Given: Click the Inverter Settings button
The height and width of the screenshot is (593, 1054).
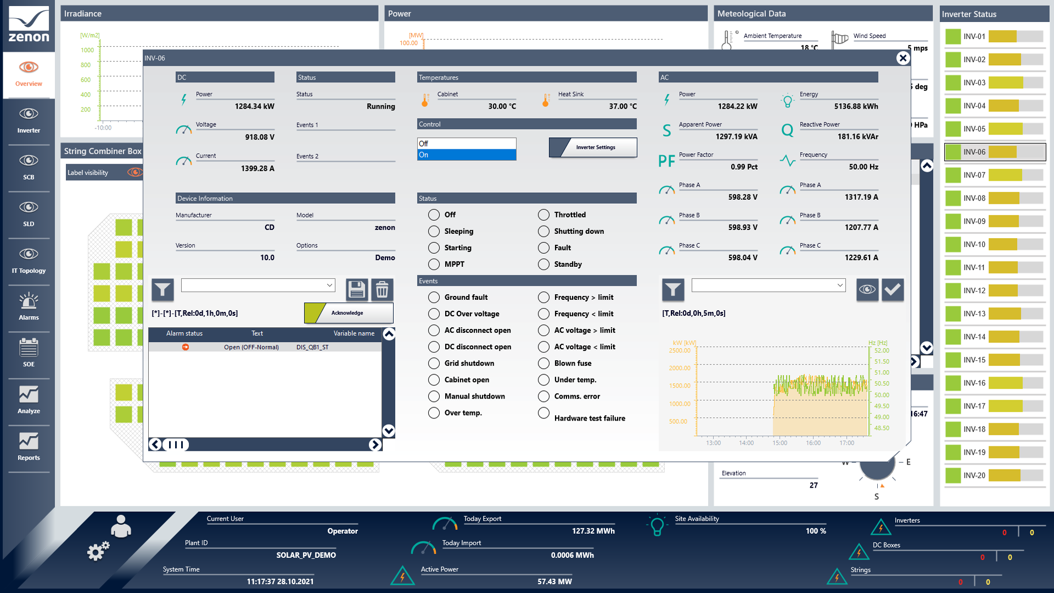Looking at the screenshot, I should (593, 147).
